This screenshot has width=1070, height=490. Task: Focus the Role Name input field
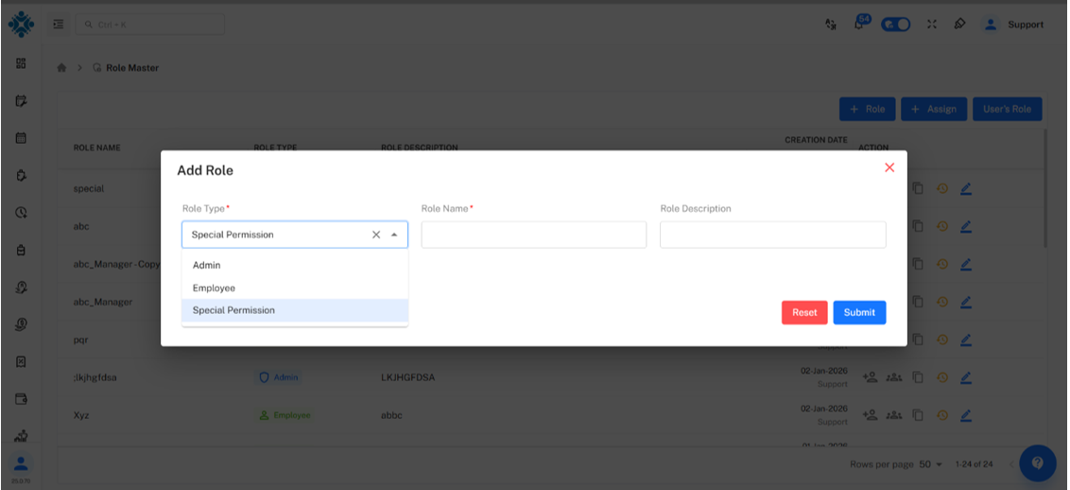533,235
